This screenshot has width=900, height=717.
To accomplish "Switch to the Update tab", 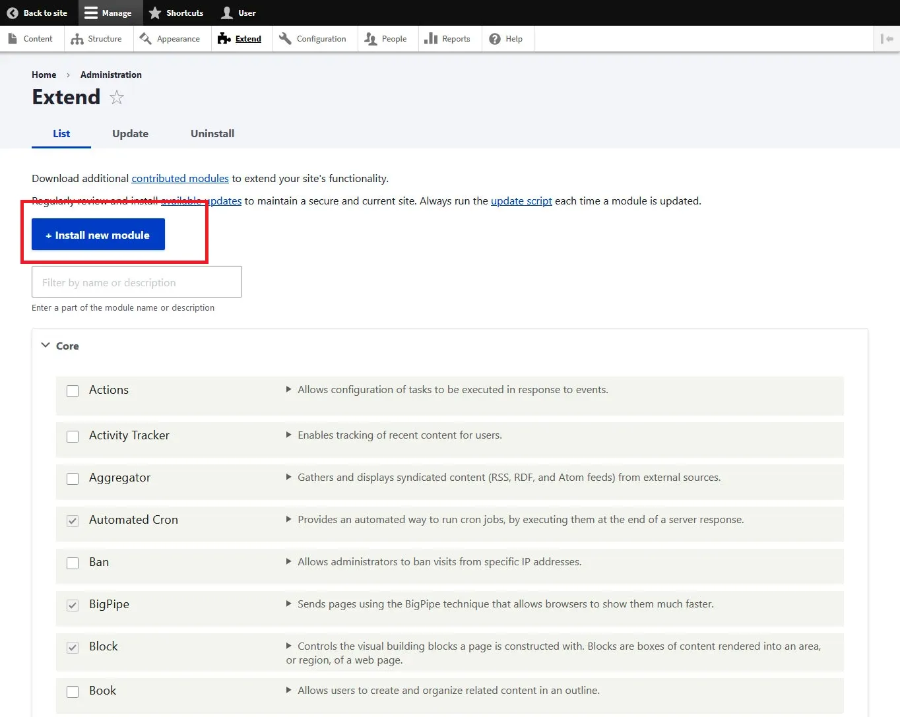I will coord(130,133).
